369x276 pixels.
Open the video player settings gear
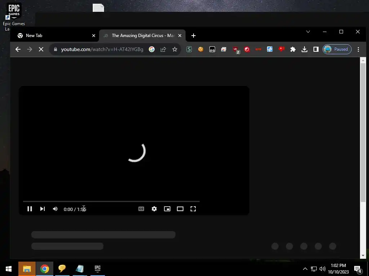pos(154,209)
